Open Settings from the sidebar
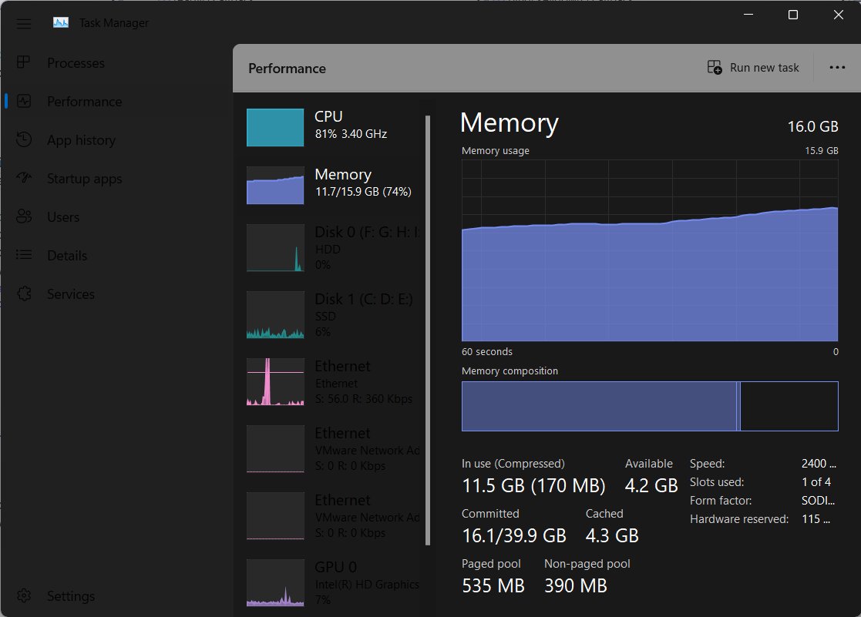The height and width of the screenshot is (617, 861). [71, 596]
